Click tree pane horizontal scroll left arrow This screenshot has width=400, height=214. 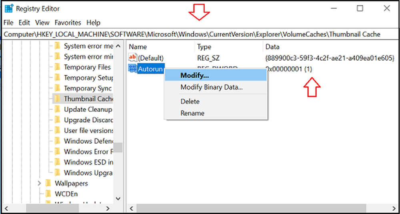7,208
